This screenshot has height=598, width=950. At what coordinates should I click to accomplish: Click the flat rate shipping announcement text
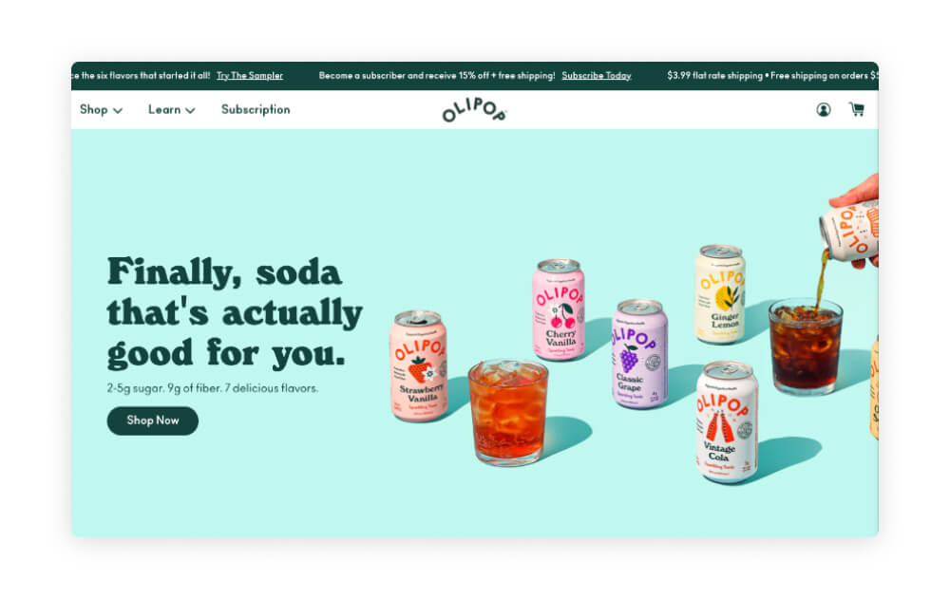tap(772, 76)
